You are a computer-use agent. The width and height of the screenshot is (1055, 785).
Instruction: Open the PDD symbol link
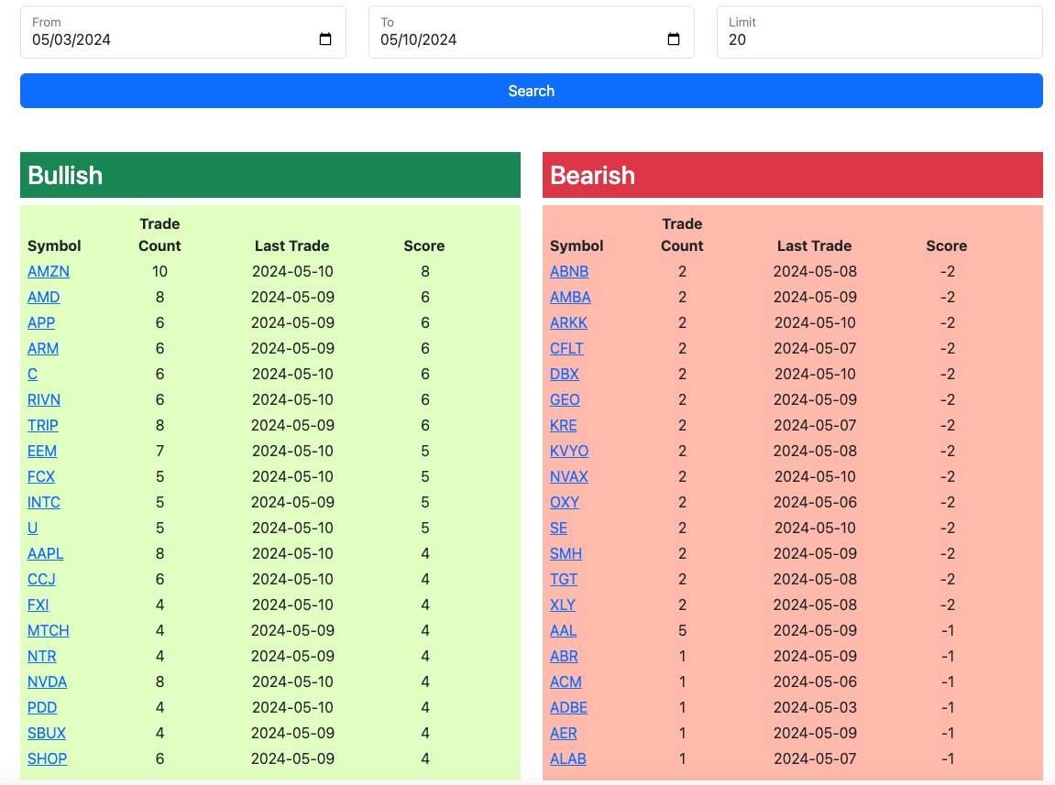click(x=42, y=707)
